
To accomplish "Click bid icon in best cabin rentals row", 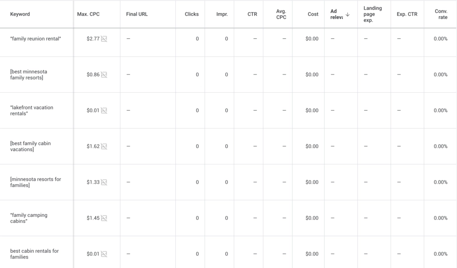I will coord(104,254).
